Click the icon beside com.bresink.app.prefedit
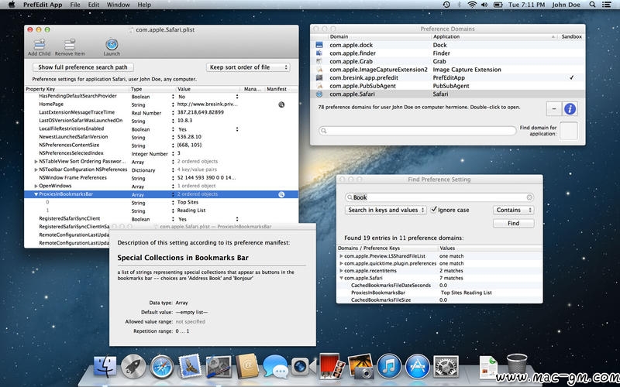Screen dimensions: 620x387 tap(319, 78)
